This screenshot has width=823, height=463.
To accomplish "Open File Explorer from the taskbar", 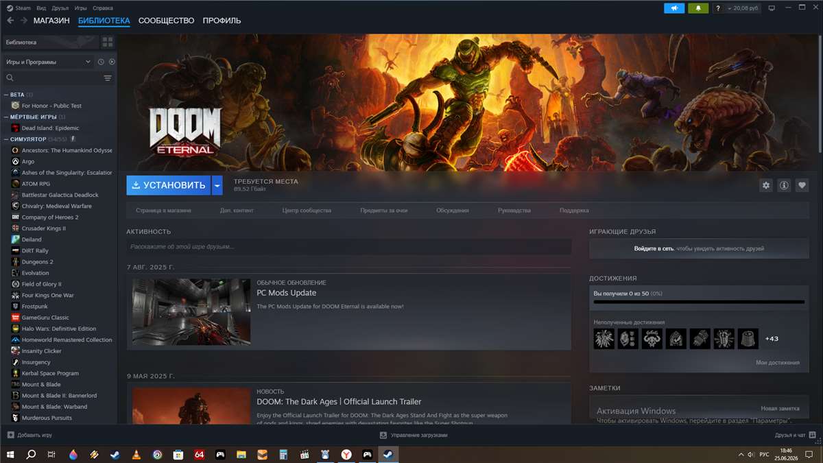I will click(241, 454).
